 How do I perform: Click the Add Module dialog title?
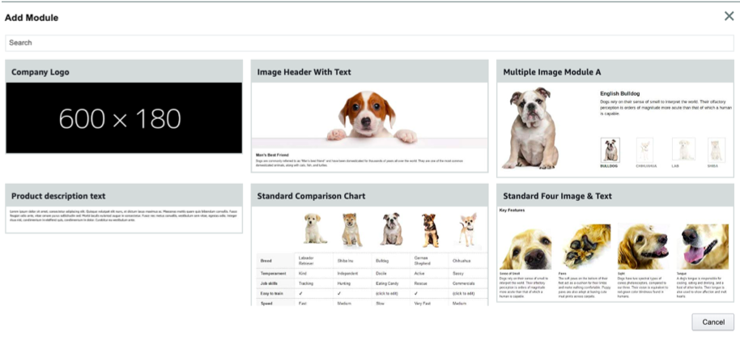coord(32,18)
